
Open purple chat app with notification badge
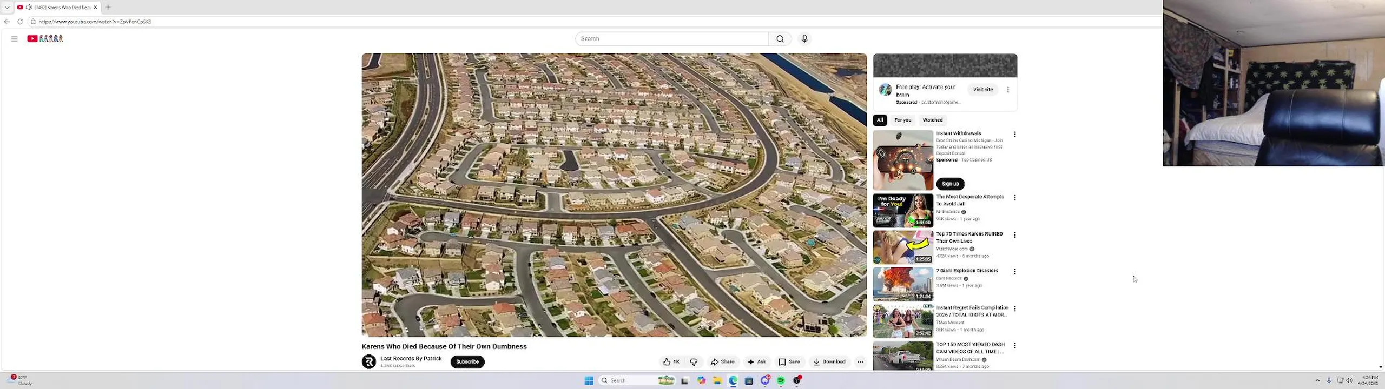765,380
